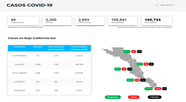
Task: Click red 347 map badge
Action: click(134, 52)
